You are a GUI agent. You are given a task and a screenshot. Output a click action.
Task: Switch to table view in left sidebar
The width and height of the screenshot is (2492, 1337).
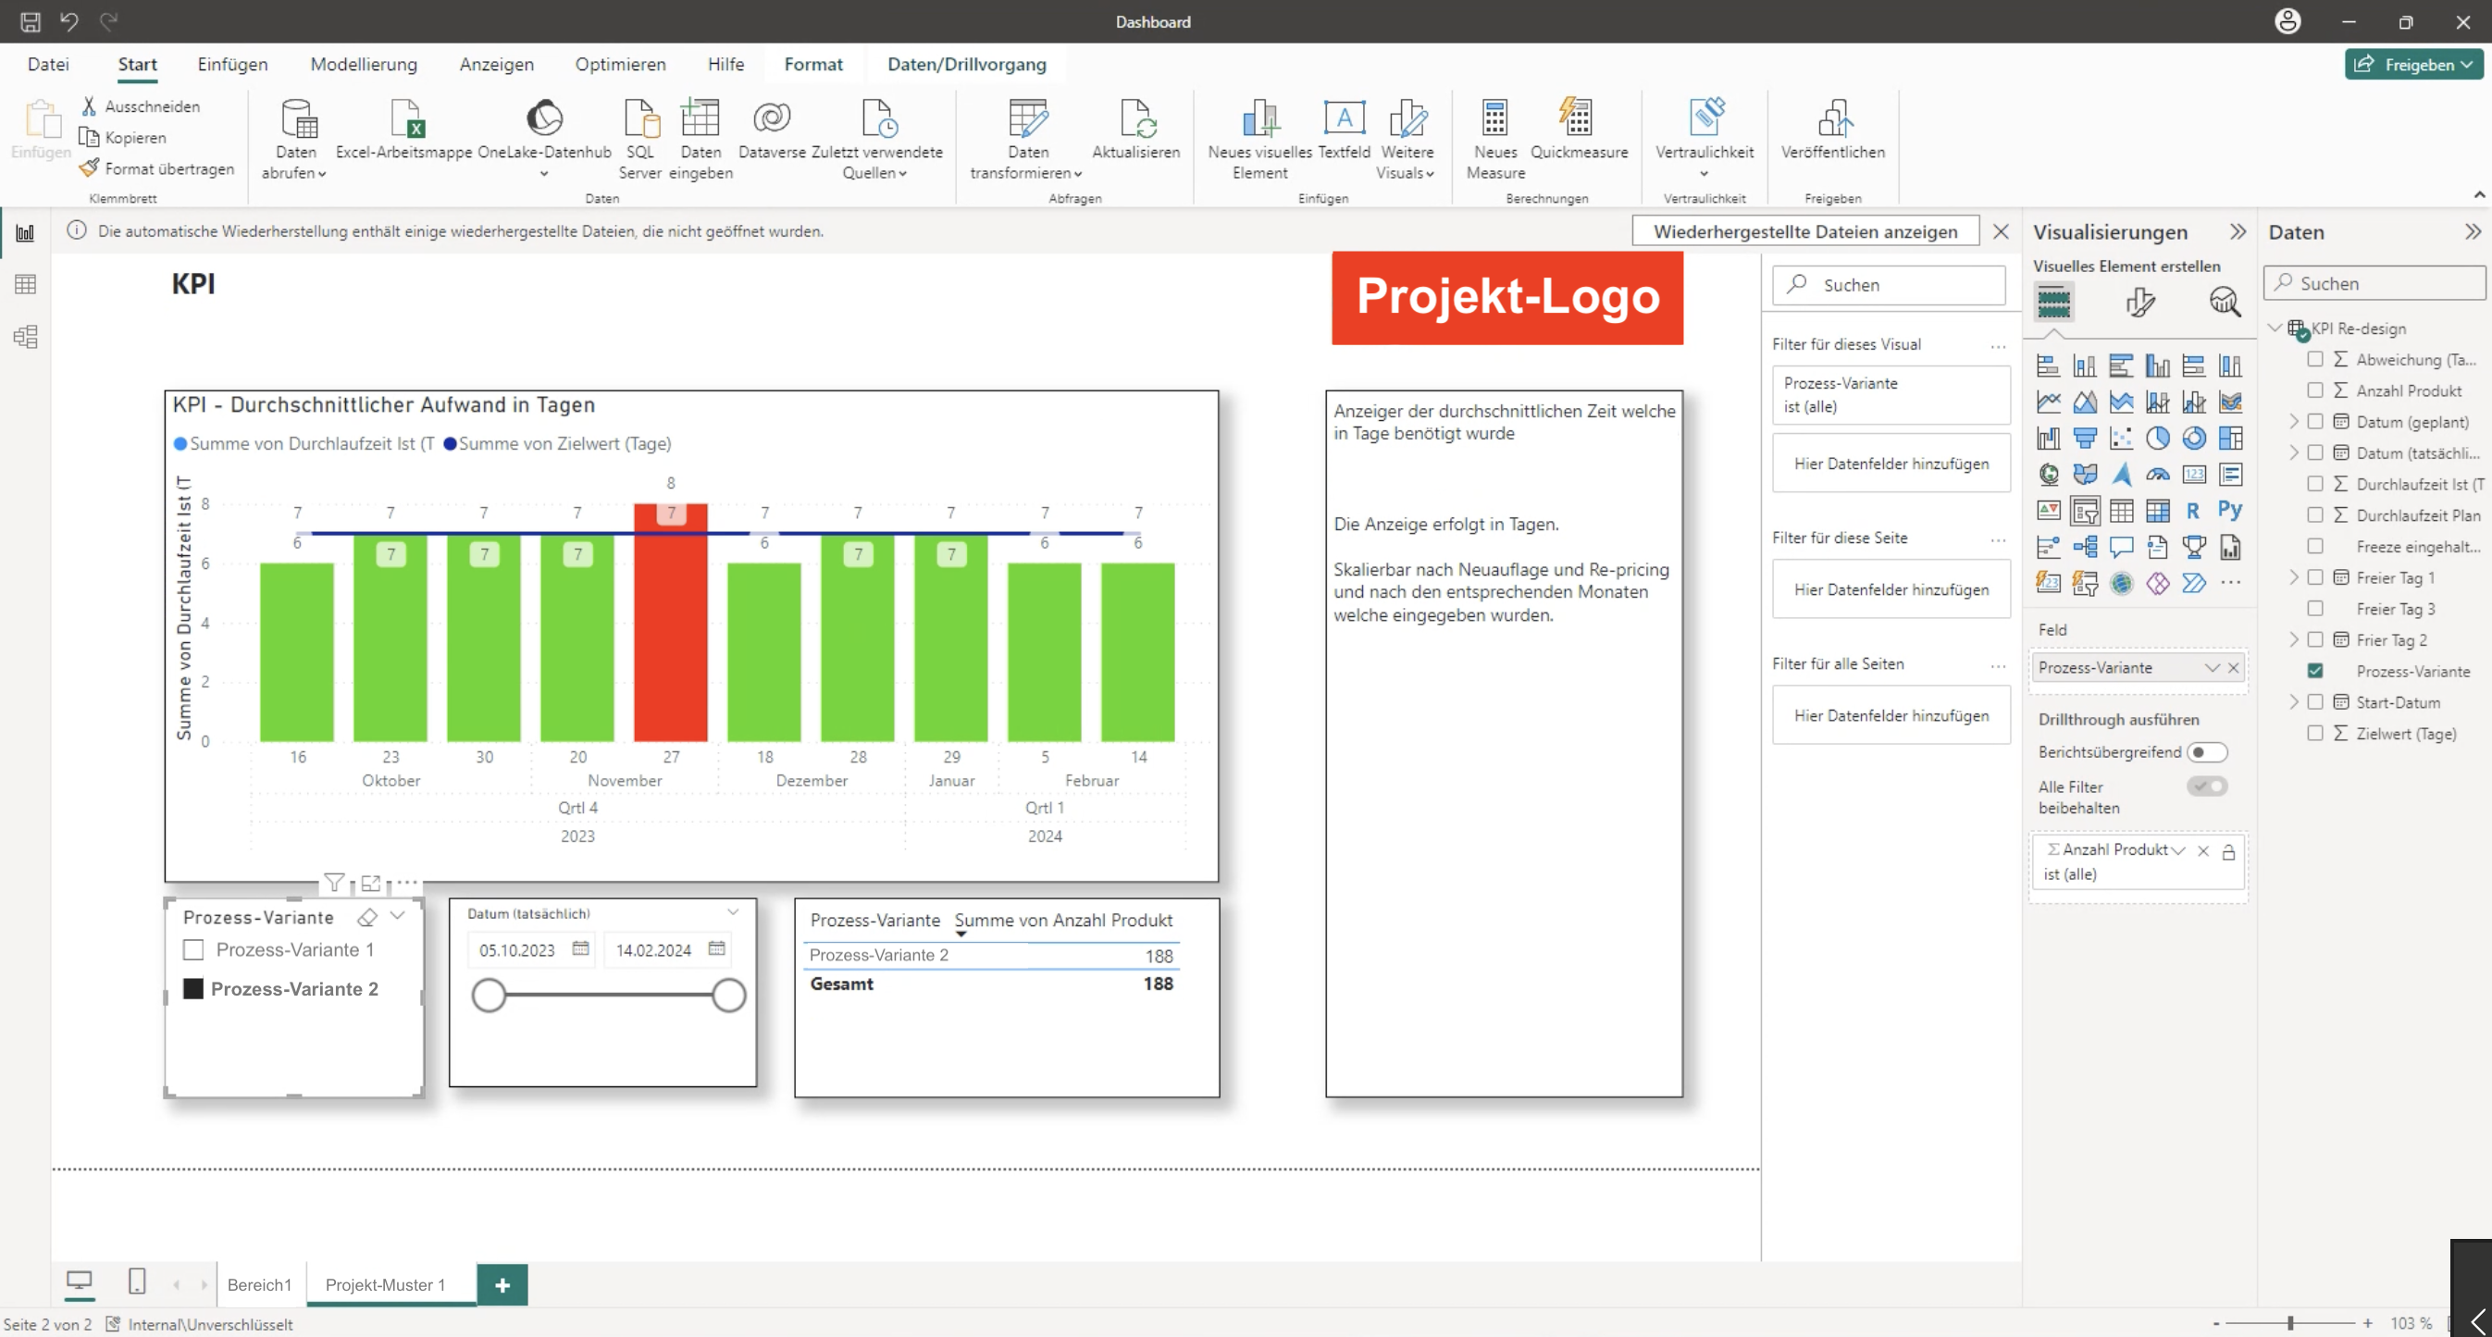pos(26,284)
